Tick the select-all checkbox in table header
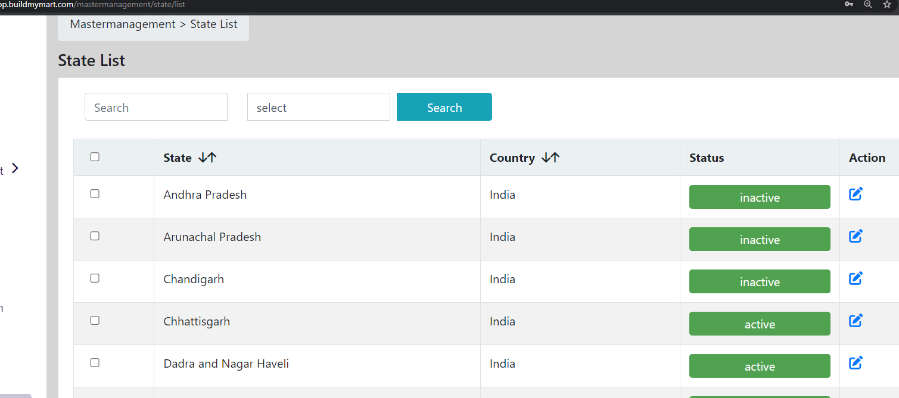Viewport: 899px width, 398px height. click(95, 157)
